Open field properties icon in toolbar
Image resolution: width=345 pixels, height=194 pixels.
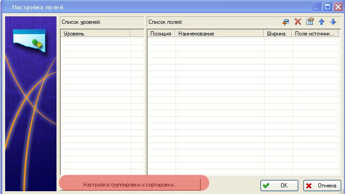tap(310, 22)
